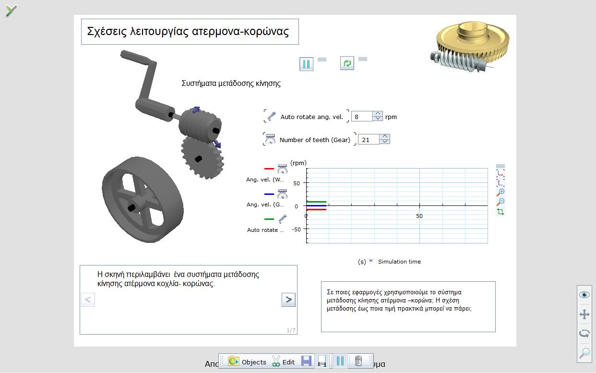This screenshot has width=596, height=373.
Task: Zoom in on the graph
Action: [501, 192]
